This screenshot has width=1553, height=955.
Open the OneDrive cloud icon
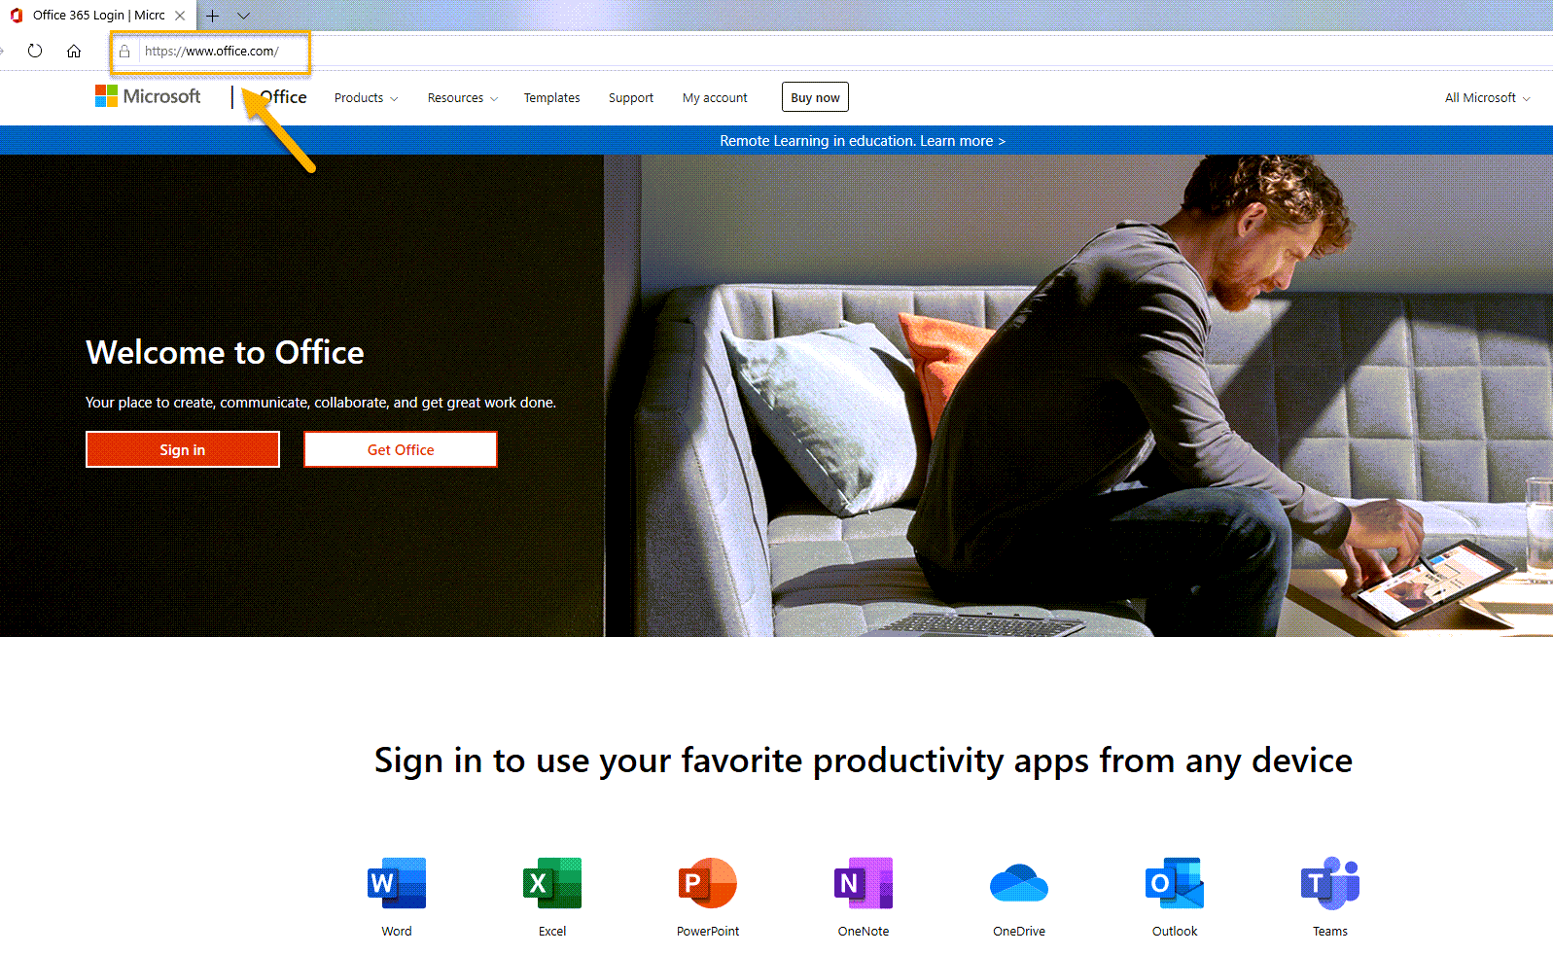coord(1019,883)
